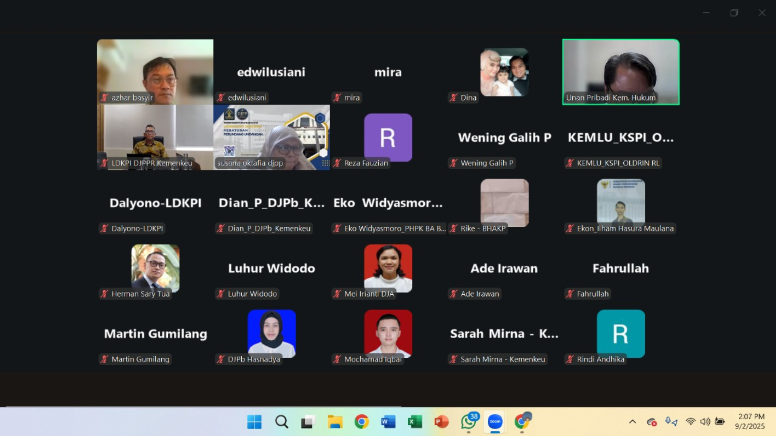This screenshot has width=776, height=436.
Task: Open taskbar Search magnifier
Action: (281, 422)
